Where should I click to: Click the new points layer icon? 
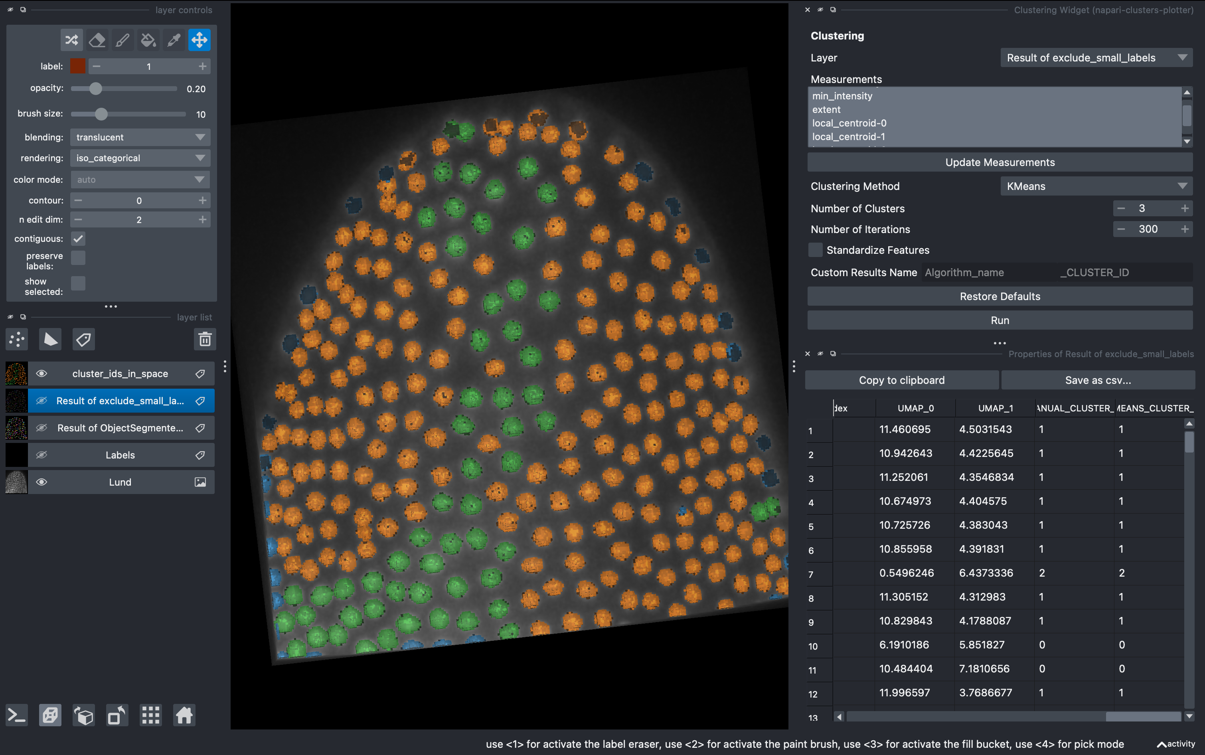click(17, 340)
